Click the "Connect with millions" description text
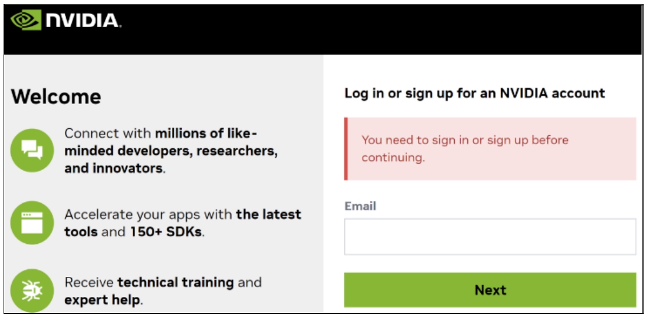This screenshot has height=323, width=651. coord(170,151)
